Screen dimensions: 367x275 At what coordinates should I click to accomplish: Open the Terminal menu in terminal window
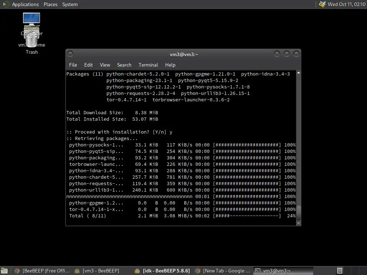[x=148, y=65]
